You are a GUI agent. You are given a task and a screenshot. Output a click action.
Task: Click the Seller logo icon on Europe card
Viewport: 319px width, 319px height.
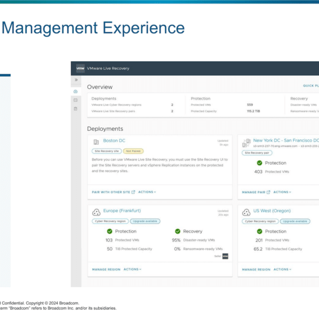coord(225,256)
